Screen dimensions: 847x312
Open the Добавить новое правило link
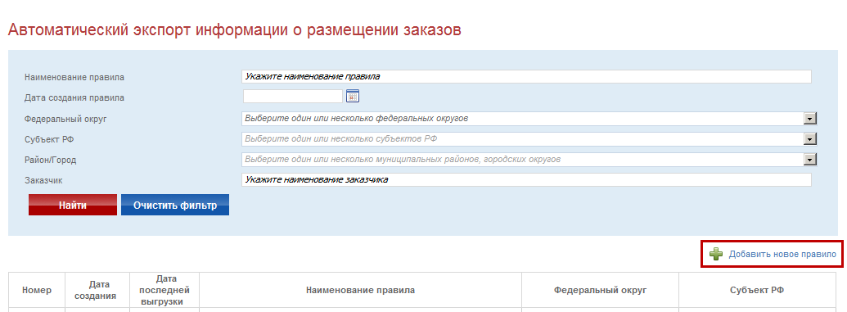coord(782,254)
